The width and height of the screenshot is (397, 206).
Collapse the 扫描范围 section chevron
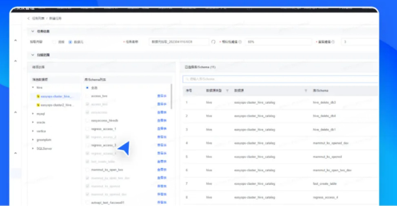(x=33, y=55)
